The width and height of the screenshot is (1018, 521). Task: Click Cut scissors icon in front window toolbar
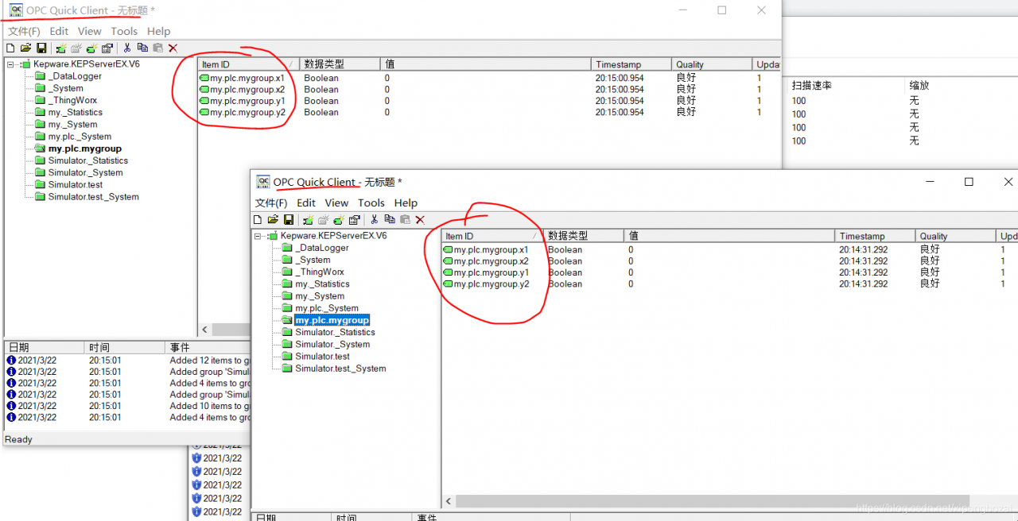pos(375,220)
